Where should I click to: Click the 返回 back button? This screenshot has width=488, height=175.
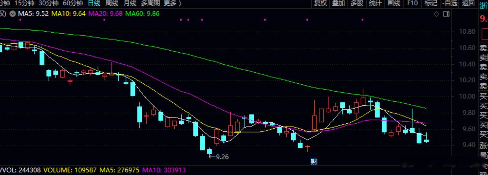tap(468, 3)
